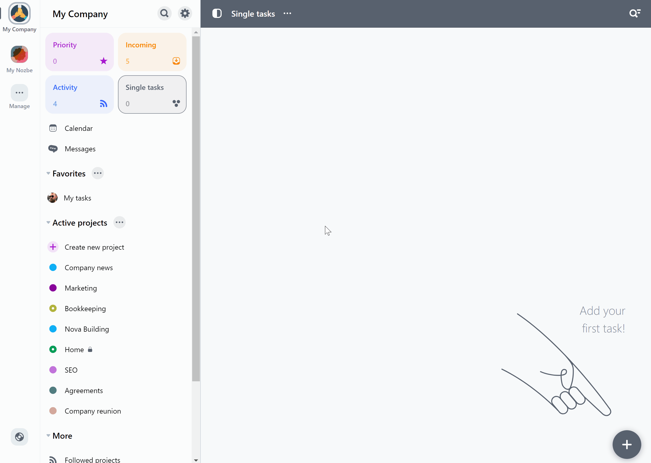Scroll down the projects list
Screen dimensions: 651x463
point(196,459)
